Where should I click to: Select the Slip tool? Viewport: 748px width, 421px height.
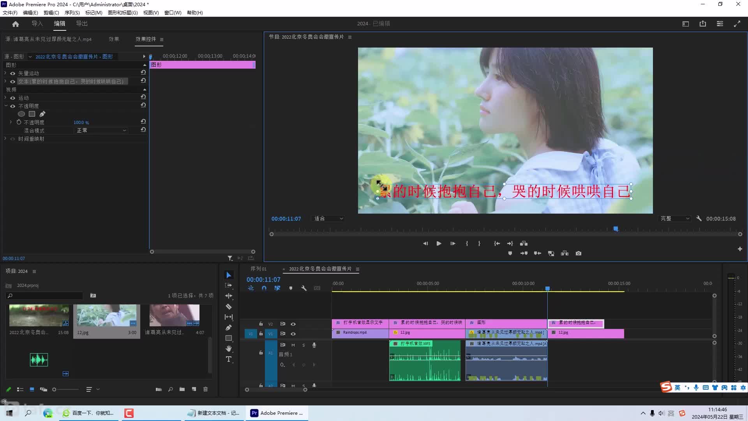[229, 317]
